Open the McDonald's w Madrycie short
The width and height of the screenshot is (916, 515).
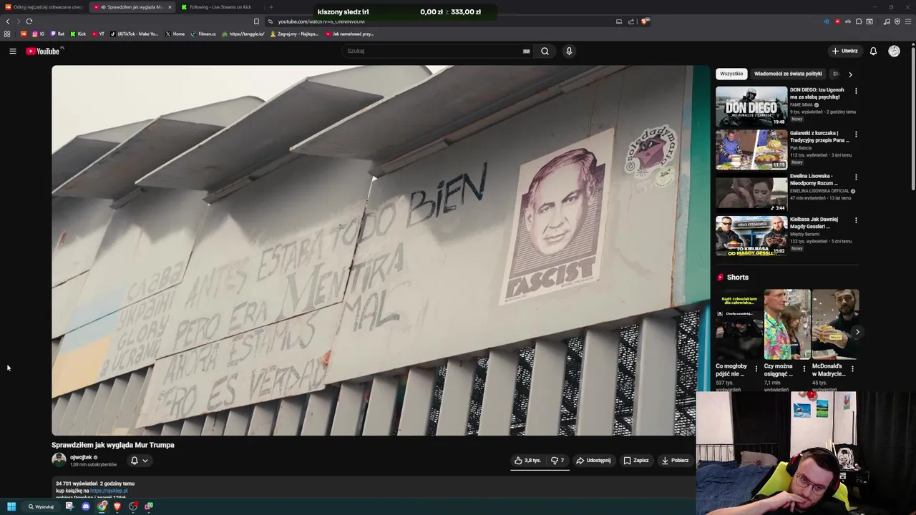(x=835, y=324)
